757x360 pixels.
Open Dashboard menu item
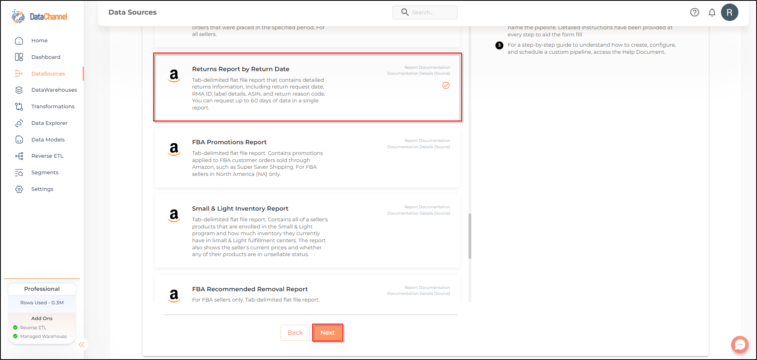[46, 57]
